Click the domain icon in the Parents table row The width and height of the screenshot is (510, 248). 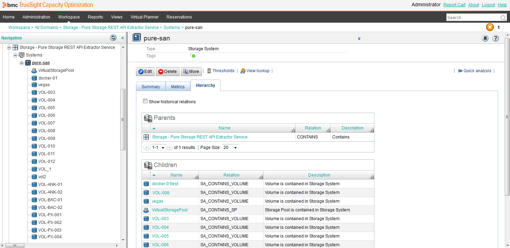point(146,137)
